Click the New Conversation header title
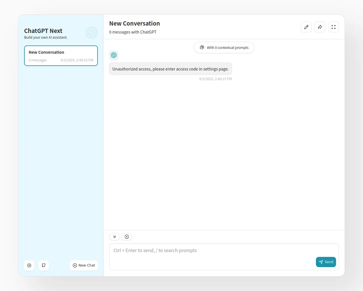 [135, 24]
